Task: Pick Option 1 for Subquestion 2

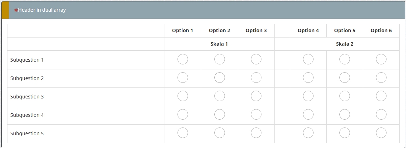Action: 183,78
